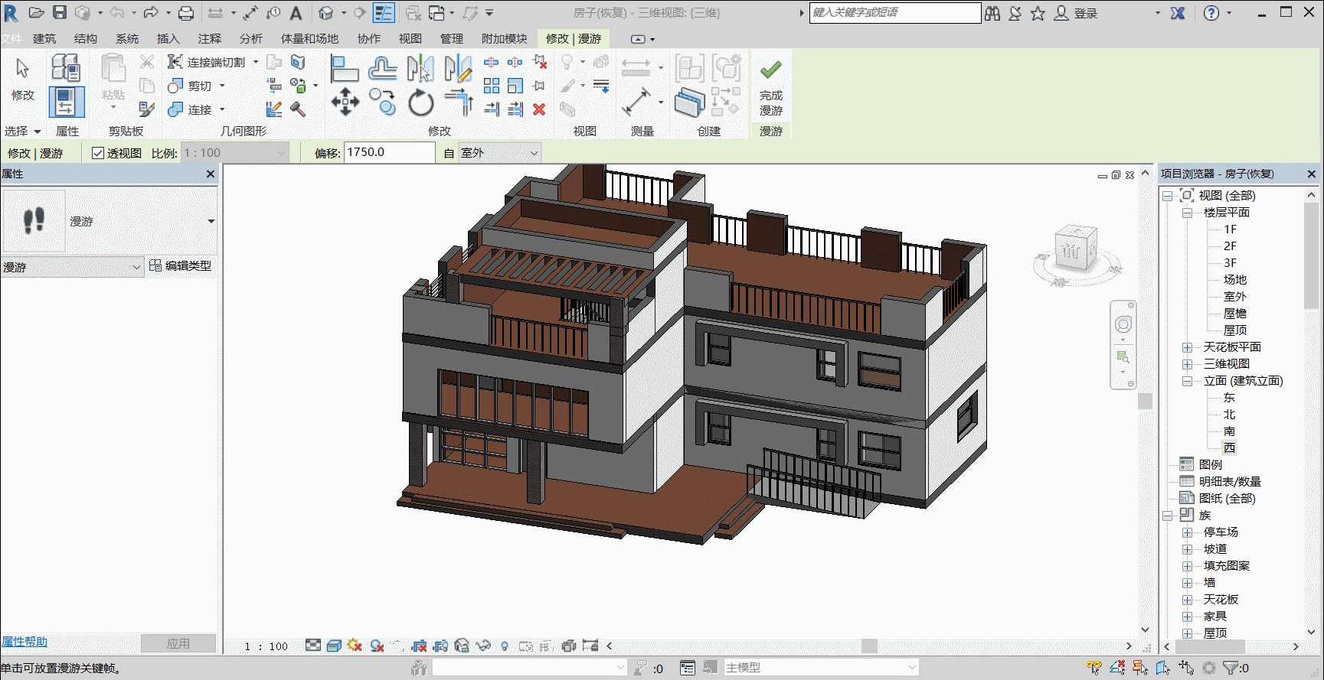The height and width of the screenshot is (680, 1324).
Task: Select the 南 elevation view in the browser
Action: point(1229,431)
